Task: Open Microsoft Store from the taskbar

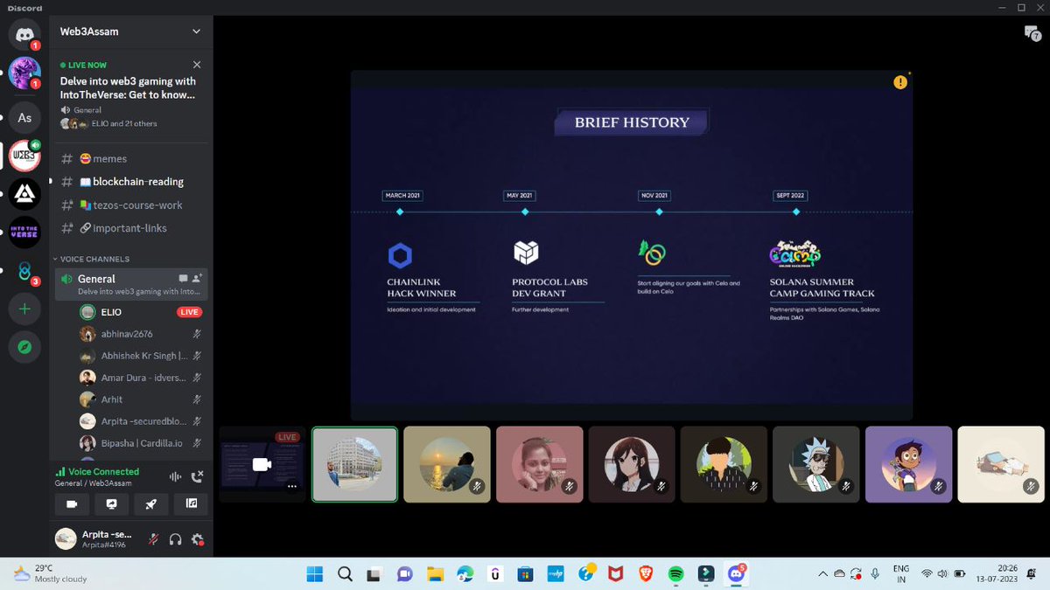Action: 525,574
